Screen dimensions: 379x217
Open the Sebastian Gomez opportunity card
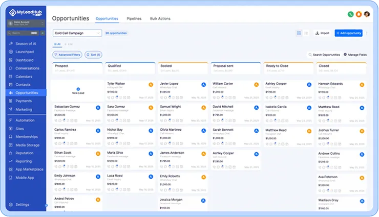pos(77,113)
